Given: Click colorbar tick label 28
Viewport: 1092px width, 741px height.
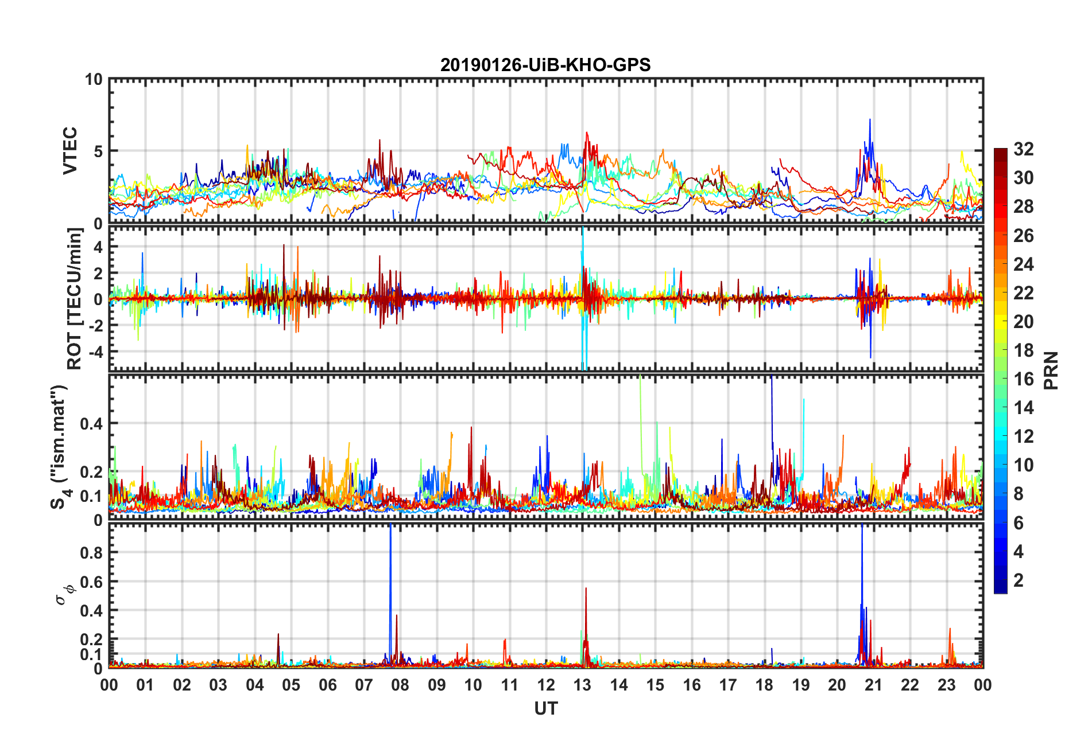Looking at the screenshot, I should [x=1023, y=206].
